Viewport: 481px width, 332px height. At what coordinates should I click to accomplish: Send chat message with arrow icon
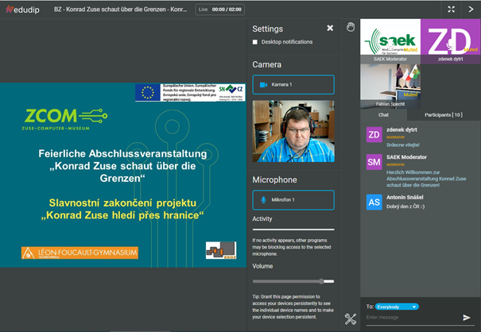point(467,318)
